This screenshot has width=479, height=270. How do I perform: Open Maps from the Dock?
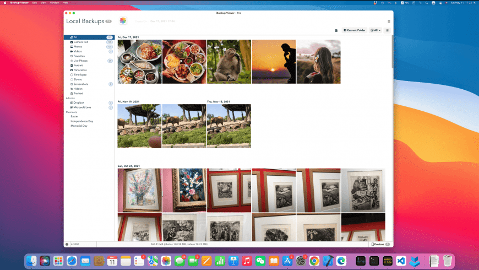coord(153,261)
